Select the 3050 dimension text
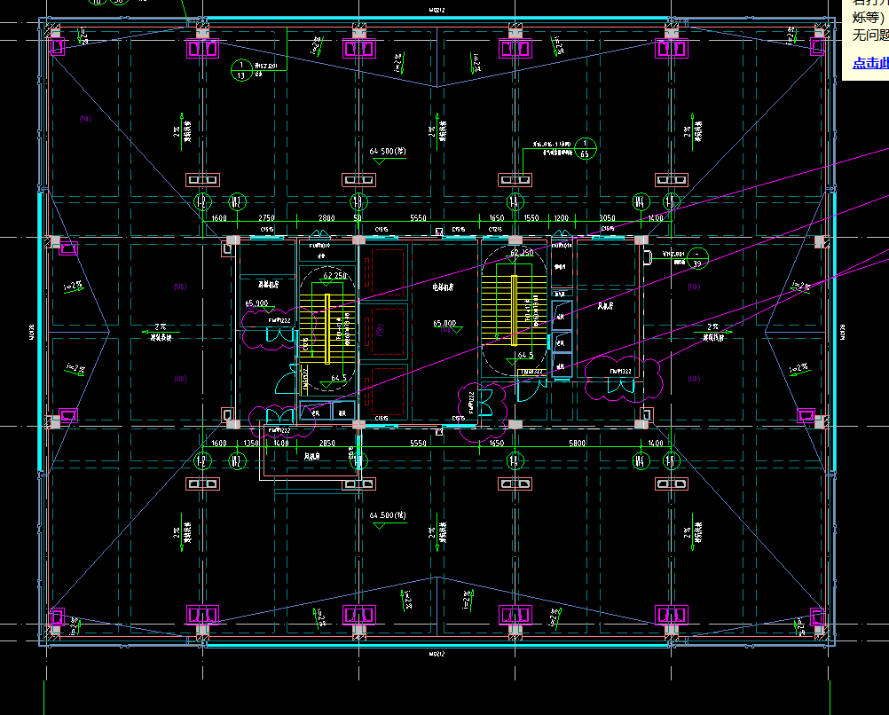Viewport: 889px width, 715px height. click(x=607, y=217)
